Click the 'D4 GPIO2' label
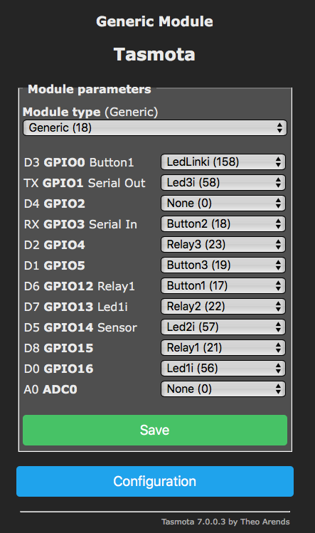 point(54,204)
